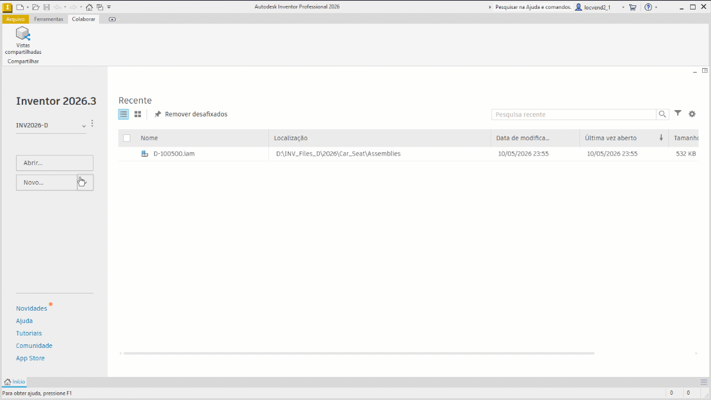Screen dimensions: 711x400
Task: Click the Novo... button
Action: pos(47,182)
